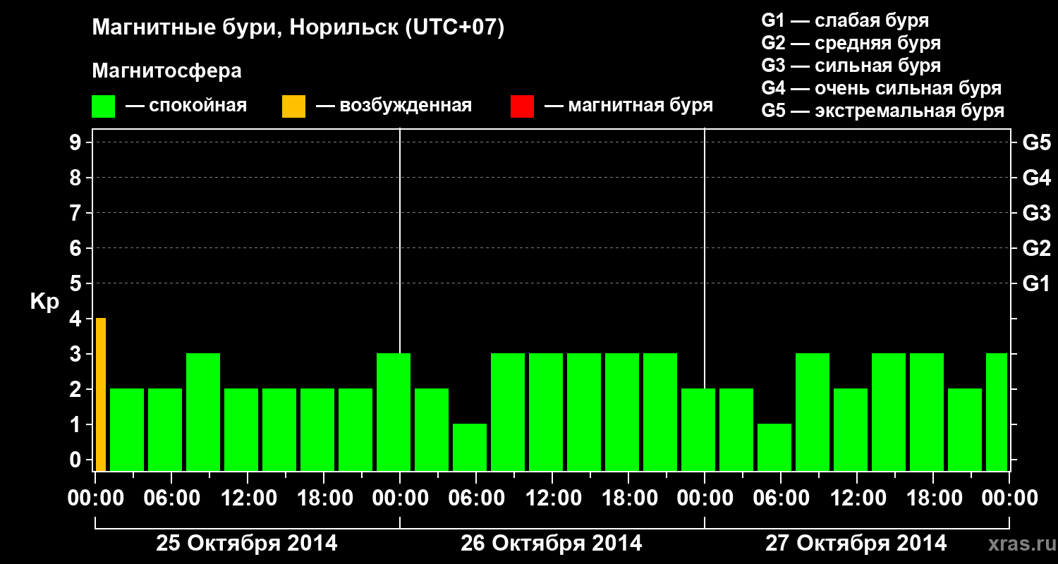Click the Kp axis value '0'
The image size is (1058, 564).
77,460
